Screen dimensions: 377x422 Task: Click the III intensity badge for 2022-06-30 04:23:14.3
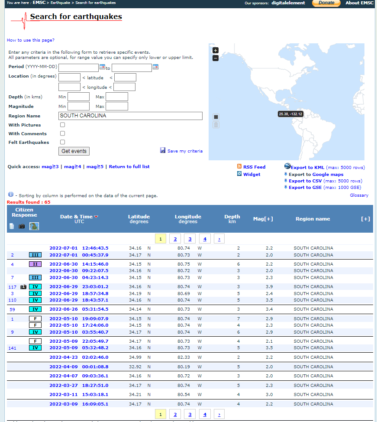click(x=35, y=277)
